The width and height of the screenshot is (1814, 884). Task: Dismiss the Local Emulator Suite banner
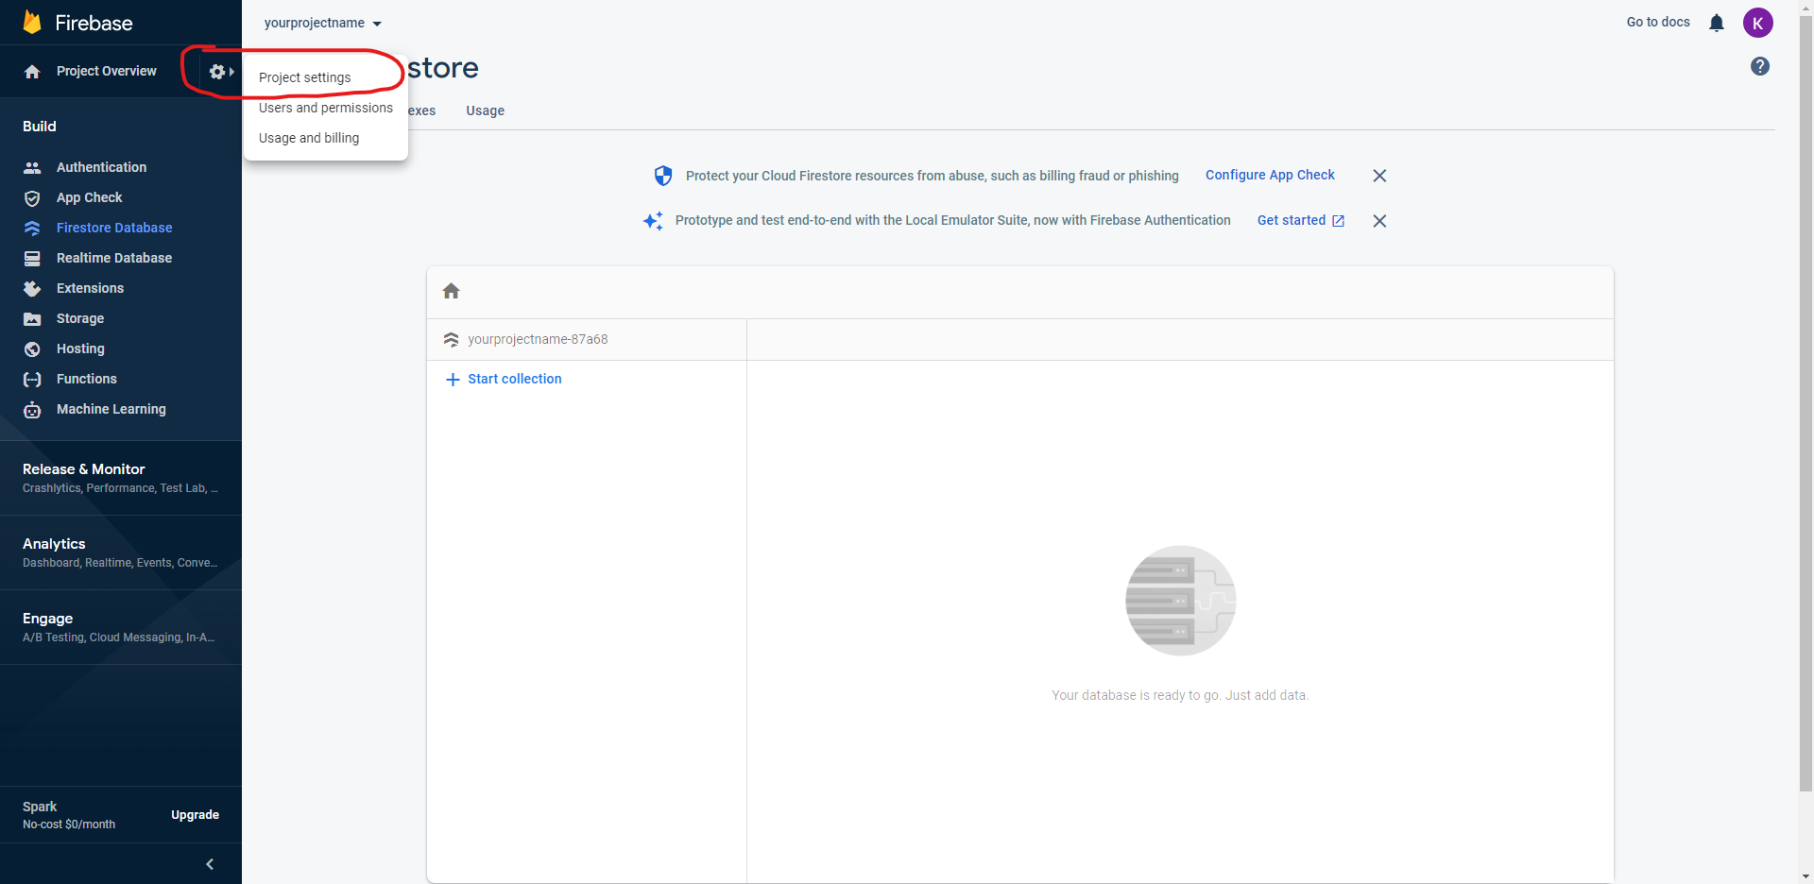(1378, 220)
